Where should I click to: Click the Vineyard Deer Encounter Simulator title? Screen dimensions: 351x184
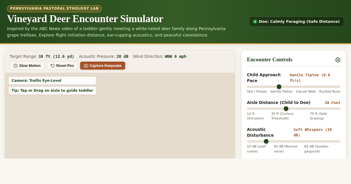(x=85, y=19)
